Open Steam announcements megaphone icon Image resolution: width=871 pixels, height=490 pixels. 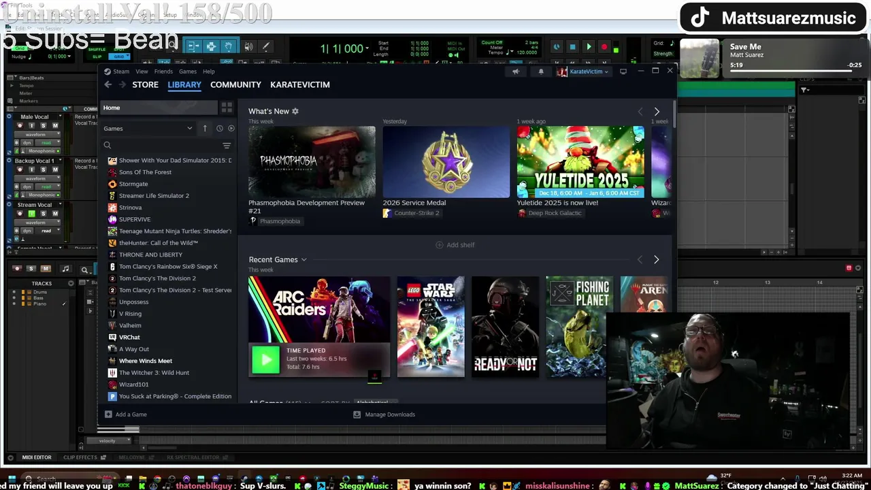tap(515, 71)
